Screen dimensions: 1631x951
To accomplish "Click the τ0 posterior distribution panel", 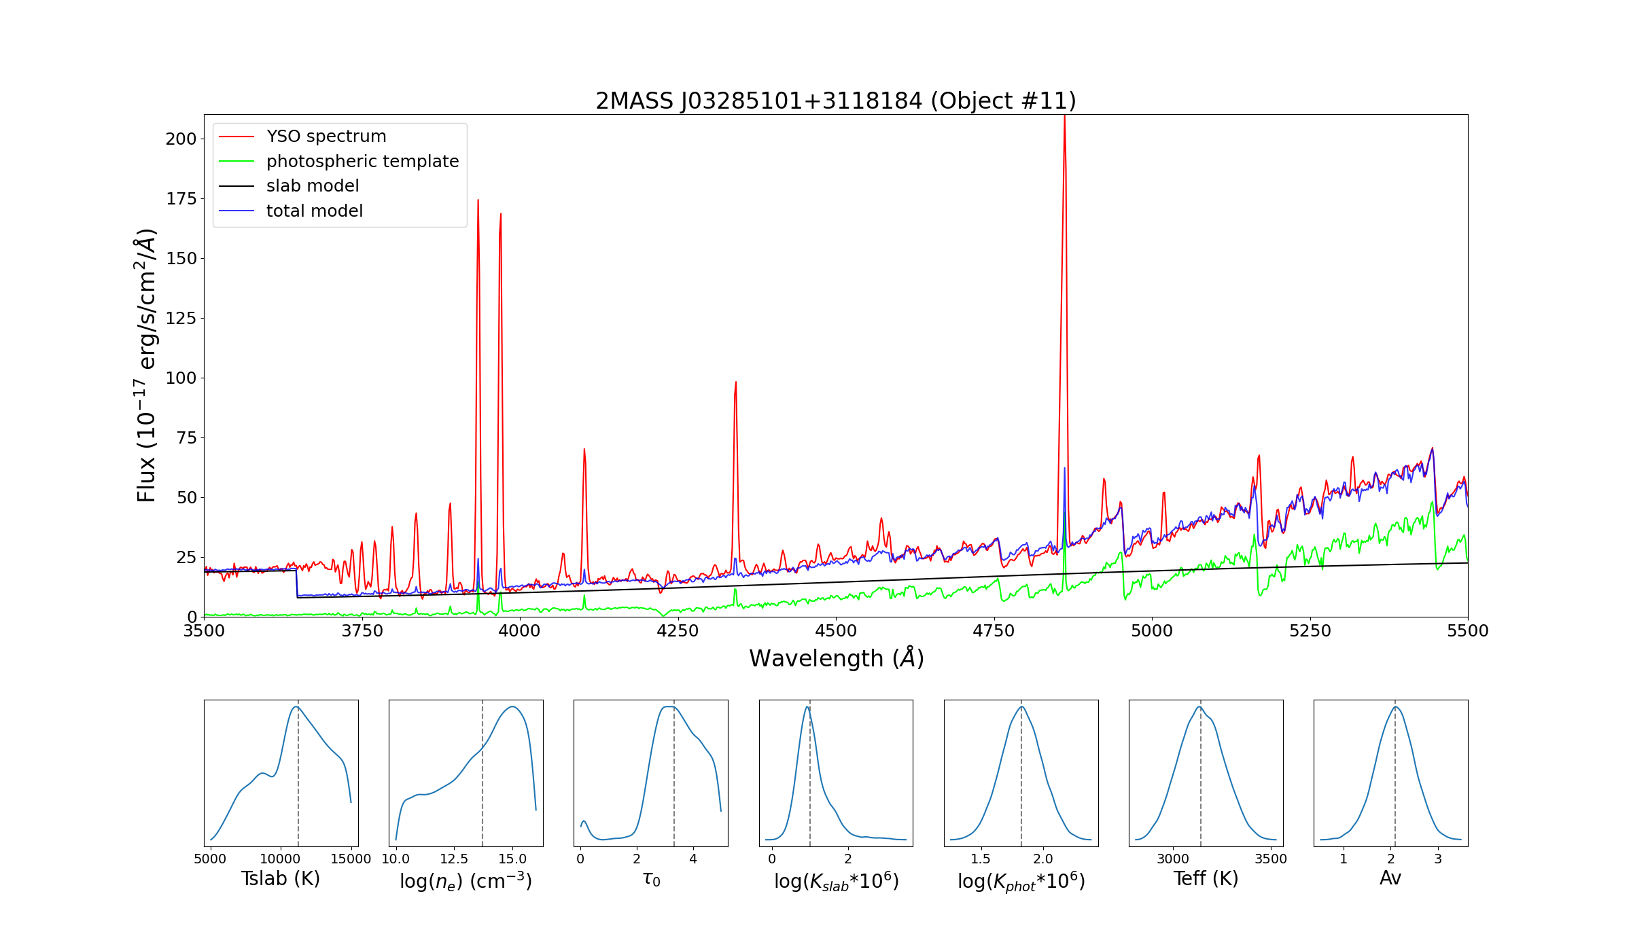I will pos(650,773).
